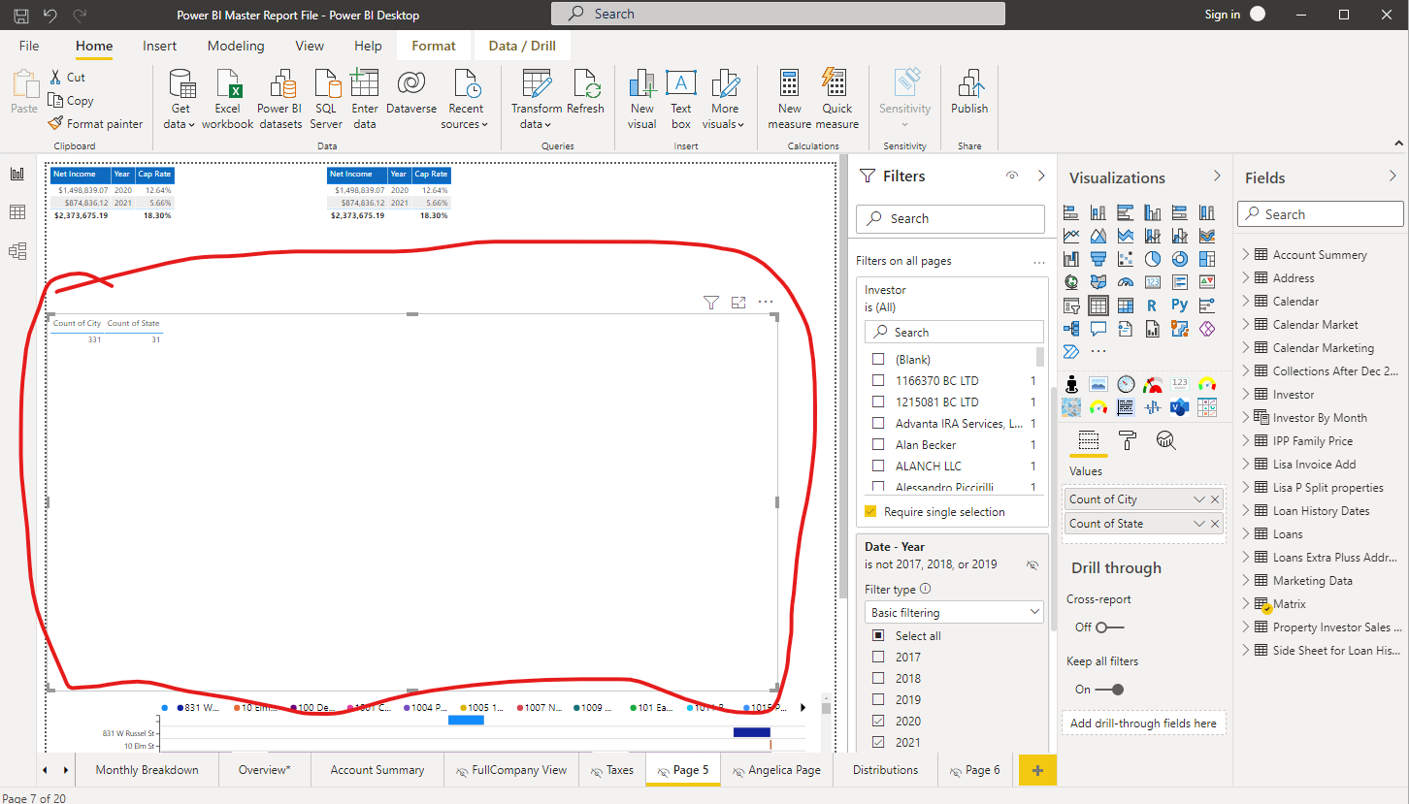Check the 2017 year filter
Screen dimensions: 1409x804
coord(878,657)
